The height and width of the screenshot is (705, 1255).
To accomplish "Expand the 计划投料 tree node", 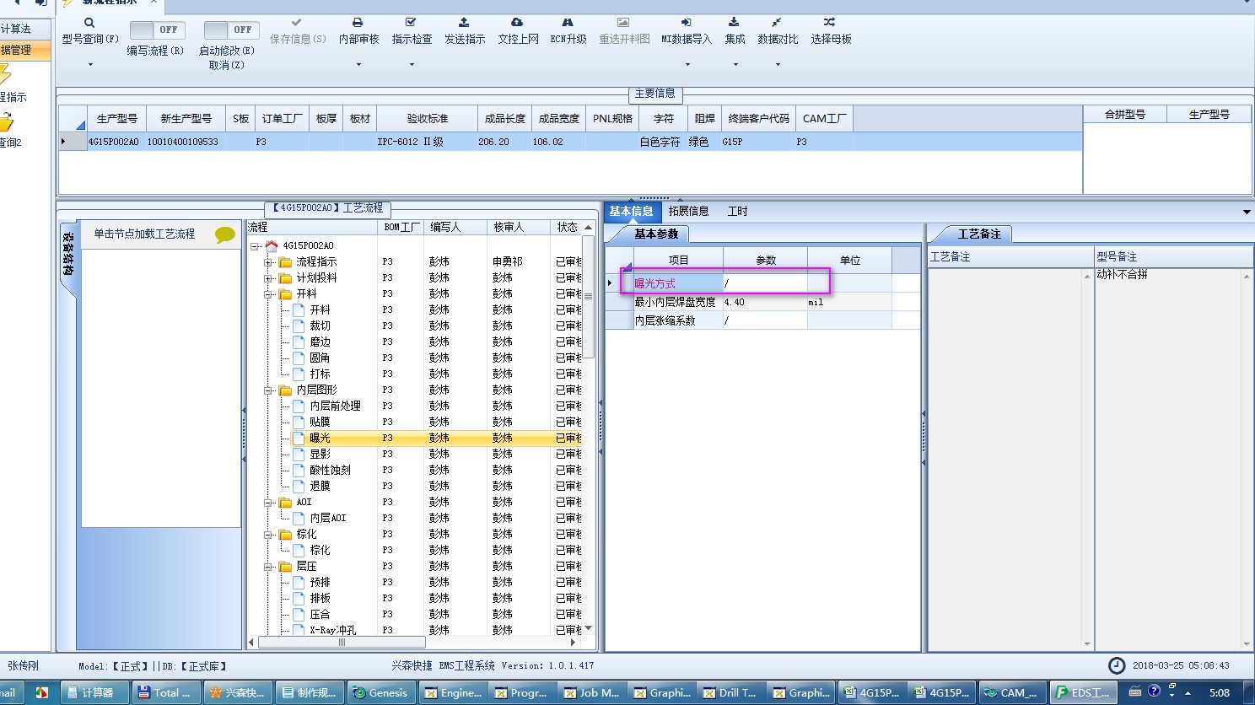I will (x=268, y=278).
